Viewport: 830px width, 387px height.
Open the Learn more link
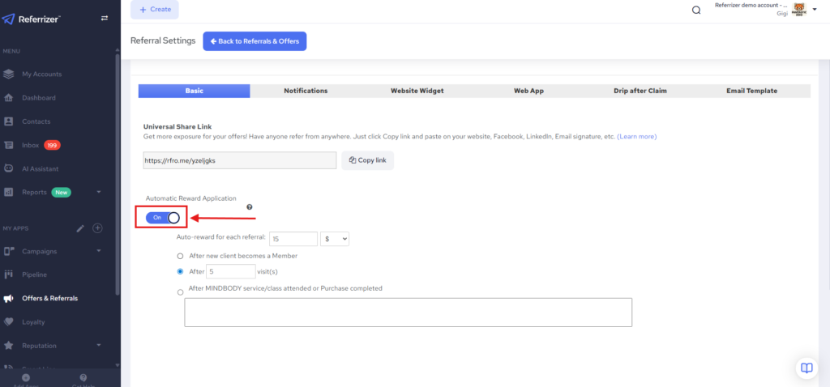(636, 136)
